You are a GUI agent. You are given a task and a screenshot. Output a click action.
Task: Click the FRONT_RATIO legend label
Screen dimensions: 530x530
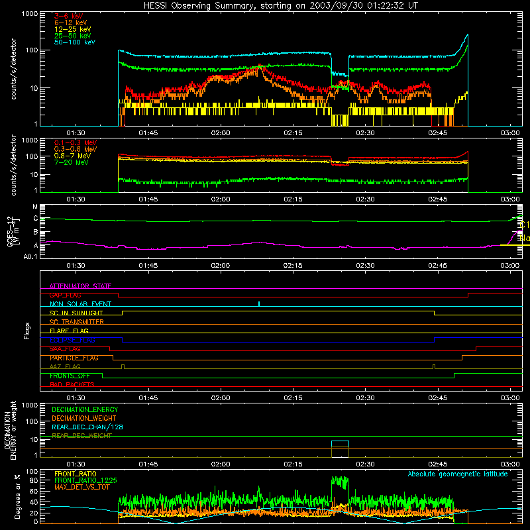(76, 474)
